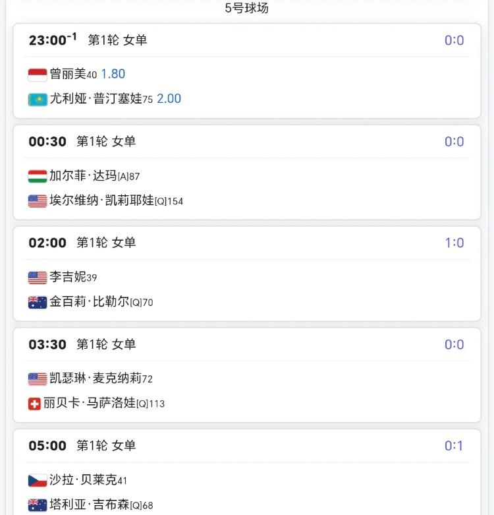
Task: Click the US flag beside 埃尔维纳·凯莉耶娃
Action: (38, 201)
